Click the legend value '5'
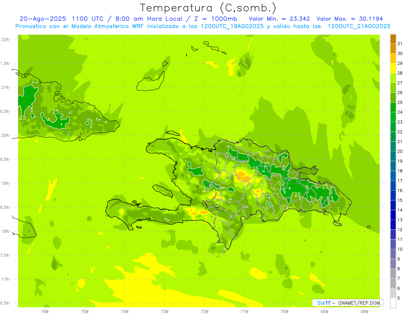409x316 pixels. [399, 298]
